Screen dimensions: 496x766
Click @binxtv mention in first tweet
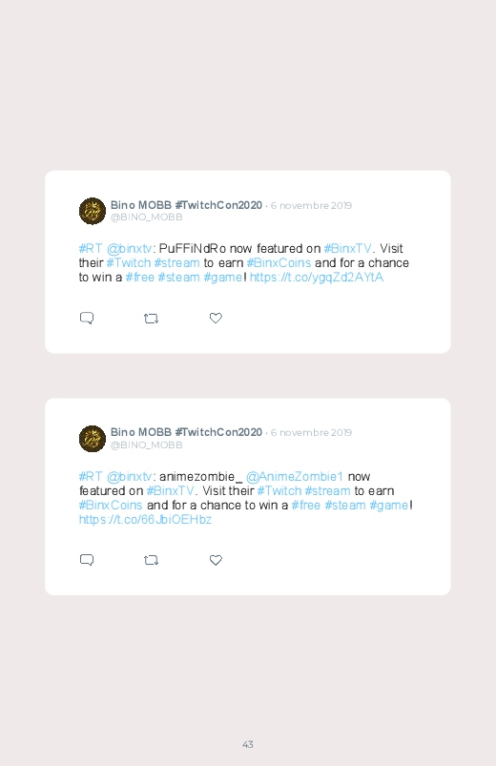[130, 249]
